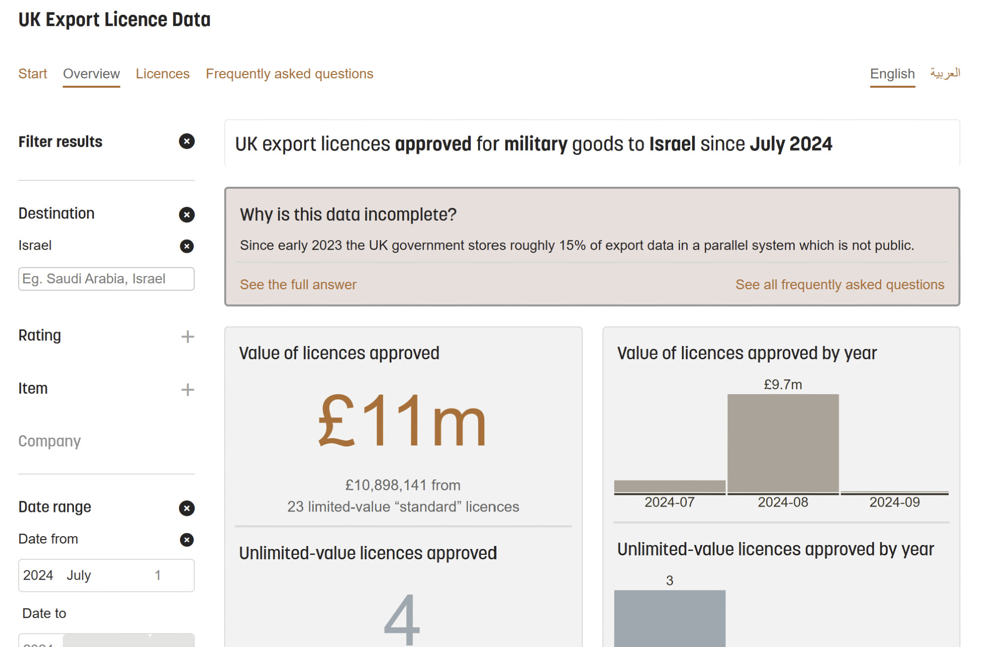Click the 2024-09 axis label
The image size is (986, 647).
(x=894, y=502)
